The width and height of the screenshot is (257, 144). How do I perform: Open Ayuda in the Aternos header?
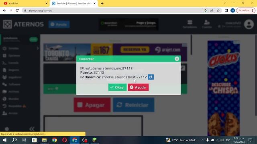coord(59,24)
